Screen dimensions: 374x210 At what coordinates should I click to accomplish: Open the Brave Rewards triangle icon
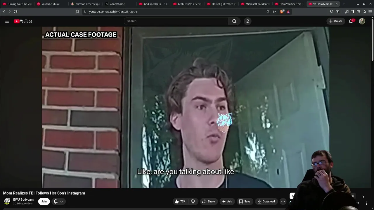pos(288,12)
